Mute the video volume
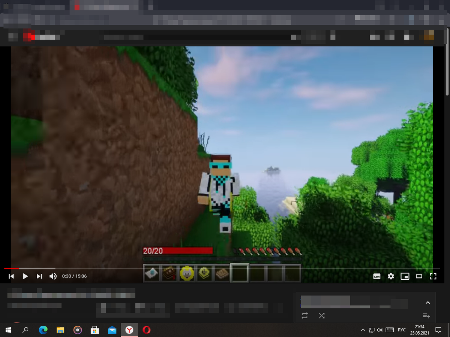 pyautogui.click(x=53, y=276)
